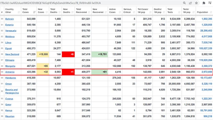Click Armenia new recovered +81 cell

pyautogui.click(x=100, y=72)
